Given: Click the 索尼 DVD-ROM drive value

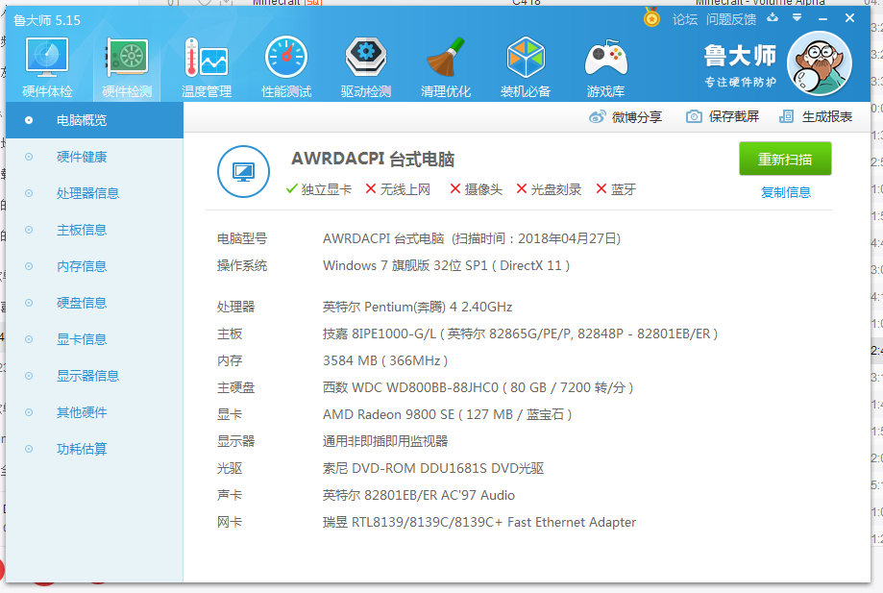Looking at the screenshot, I should [x=433, y=469].
